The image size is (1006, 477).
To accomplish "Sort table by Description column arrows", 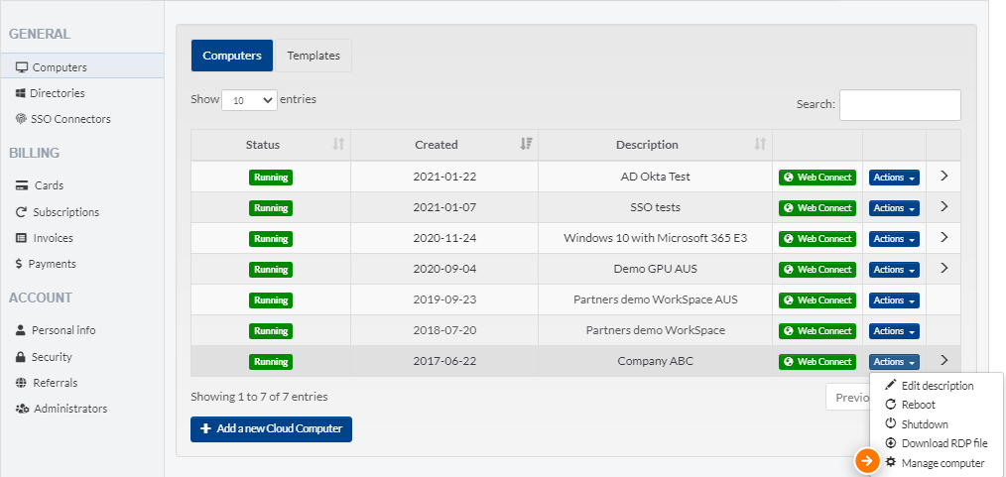I will (760, 144).
